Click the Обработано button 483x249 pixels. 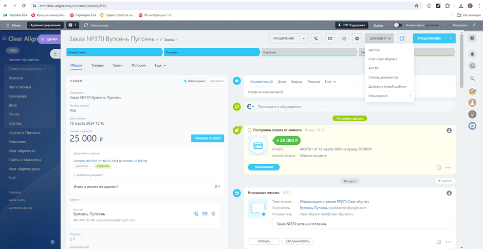(264, 167)
